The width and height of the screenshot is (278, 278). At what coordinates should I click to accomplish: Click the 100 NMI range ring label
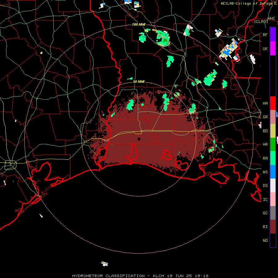[x=139, y=24]
